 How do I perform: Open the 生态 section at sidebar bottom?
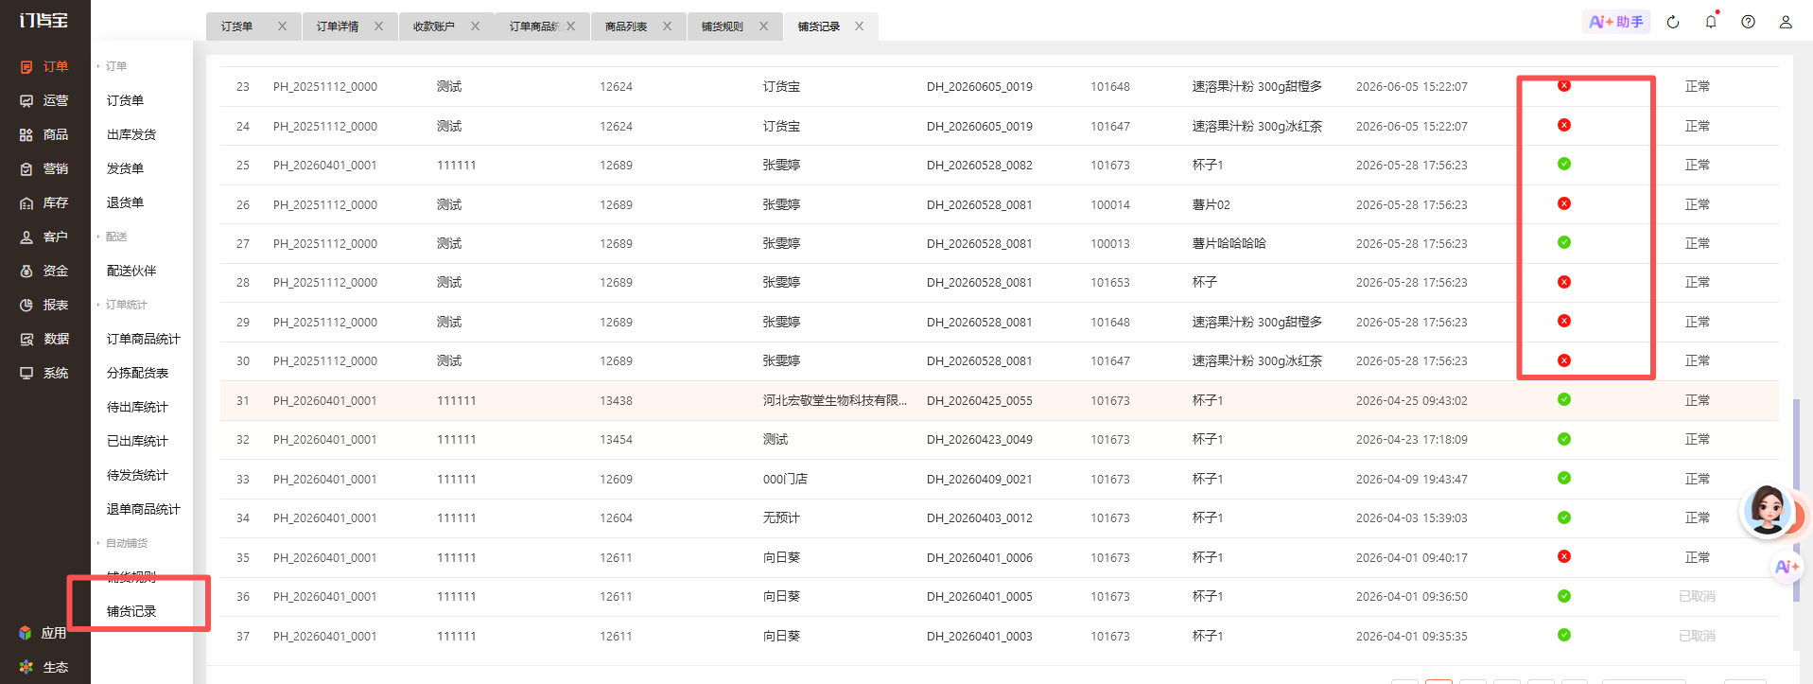click(x=43, y=667)
